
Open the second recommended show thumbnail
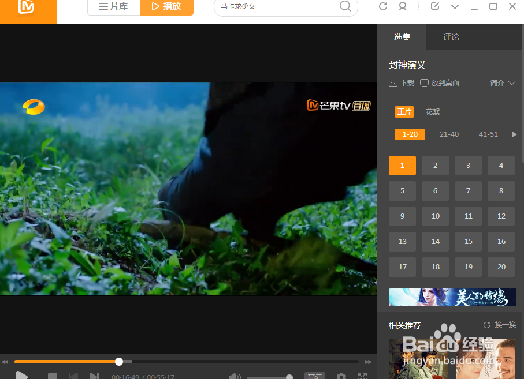pos(486,359)
